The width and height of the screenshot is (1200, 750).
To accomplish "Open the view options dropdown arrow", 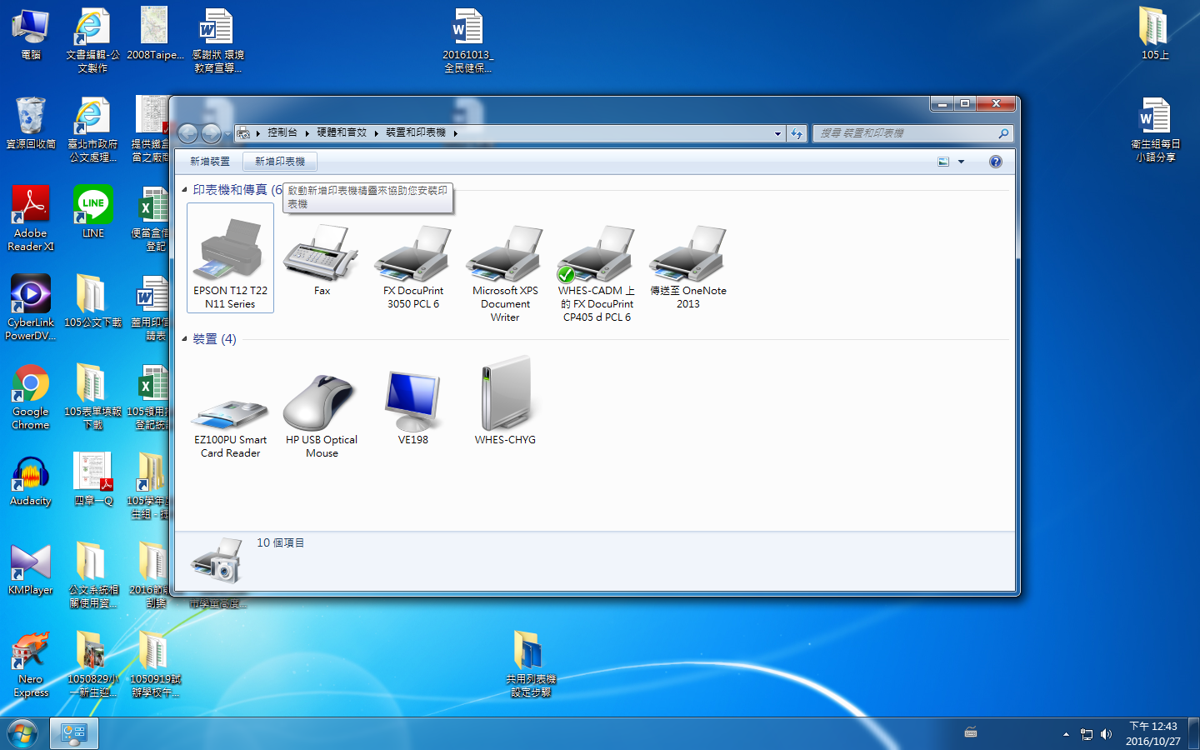I will point(961,162).
